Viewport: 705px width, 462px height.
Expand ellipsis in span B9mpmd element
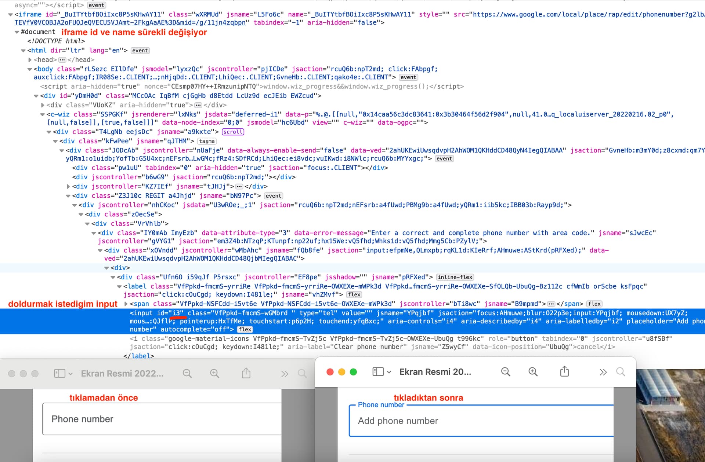[551, 304]
